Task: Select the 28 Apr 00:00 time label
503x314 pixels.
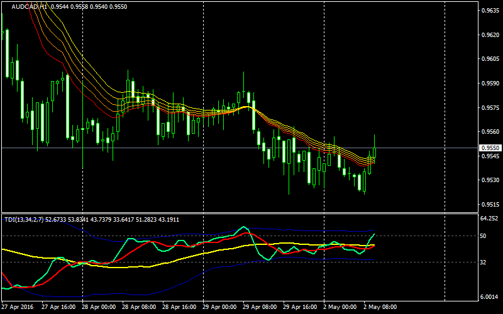Action: point(99,308)
